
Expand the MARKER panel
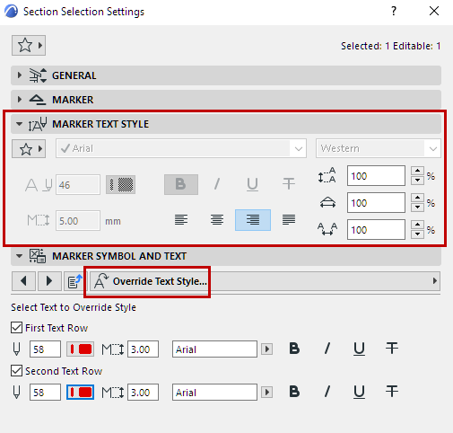(x=226, y=100)
